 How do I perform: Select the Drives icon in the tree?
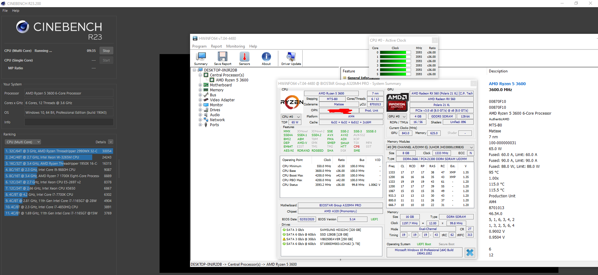point(206,110)
